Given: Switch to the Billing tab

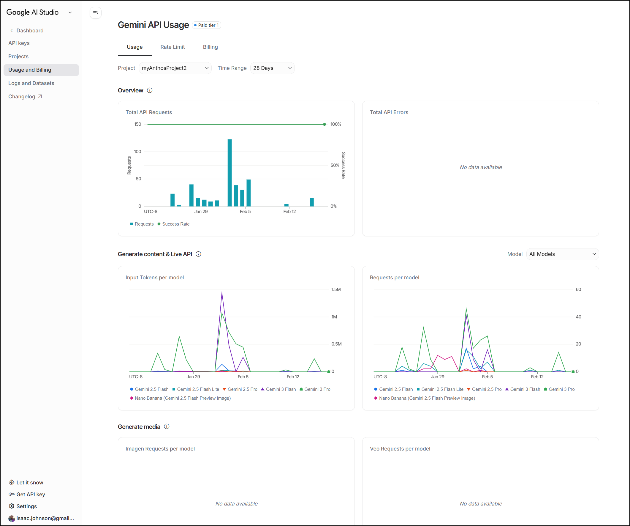Looking at the screenshot, I should tap(210, 47).
